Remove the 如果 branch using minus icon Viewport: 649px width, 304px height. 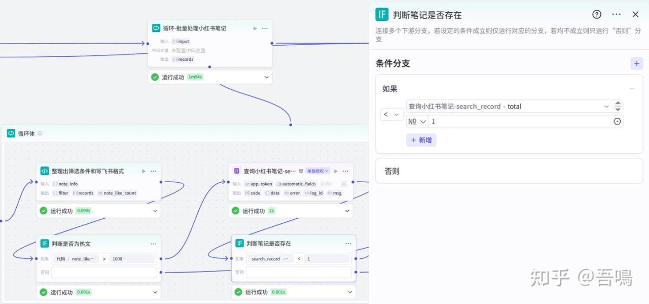tap(632, 89)
